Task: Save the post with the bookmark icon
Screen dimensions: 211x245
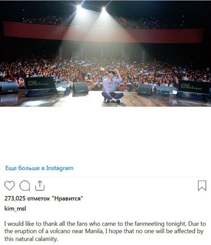Action: (202, 185)
